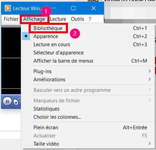Viewport: 156px width, 150px height.
Task: Click the stop button beside pause
Action: pos(16,102)
